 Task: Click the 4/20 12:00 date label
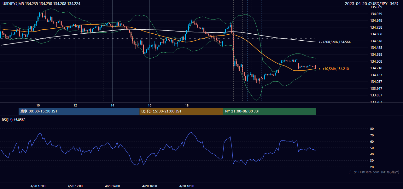[x=75, y=186]
